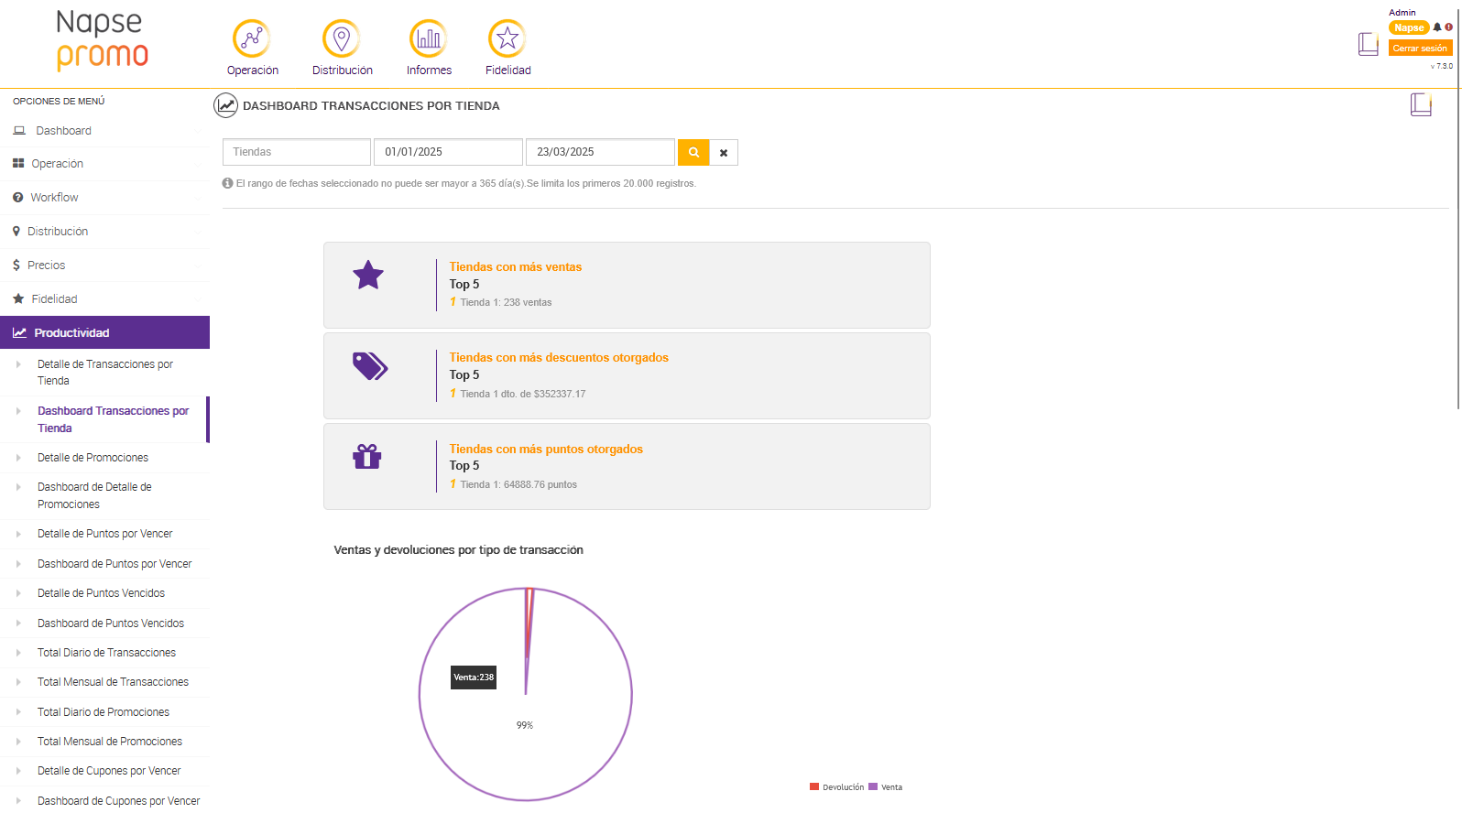Screen dimensions: 1462x813
Task: Toggle the Devolución legend swatch
Action: coord(814,787)
